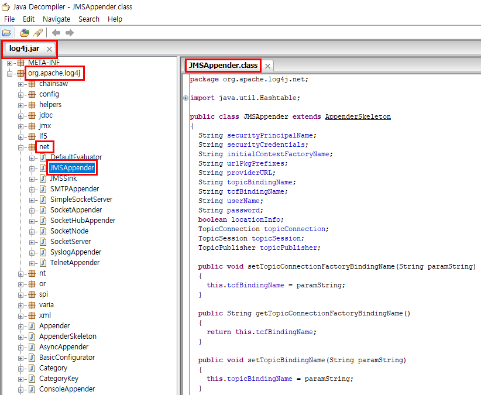Click the Open Type toolbar icon
The height and width of the screenshot is (395, 481).
coord(25,33)
